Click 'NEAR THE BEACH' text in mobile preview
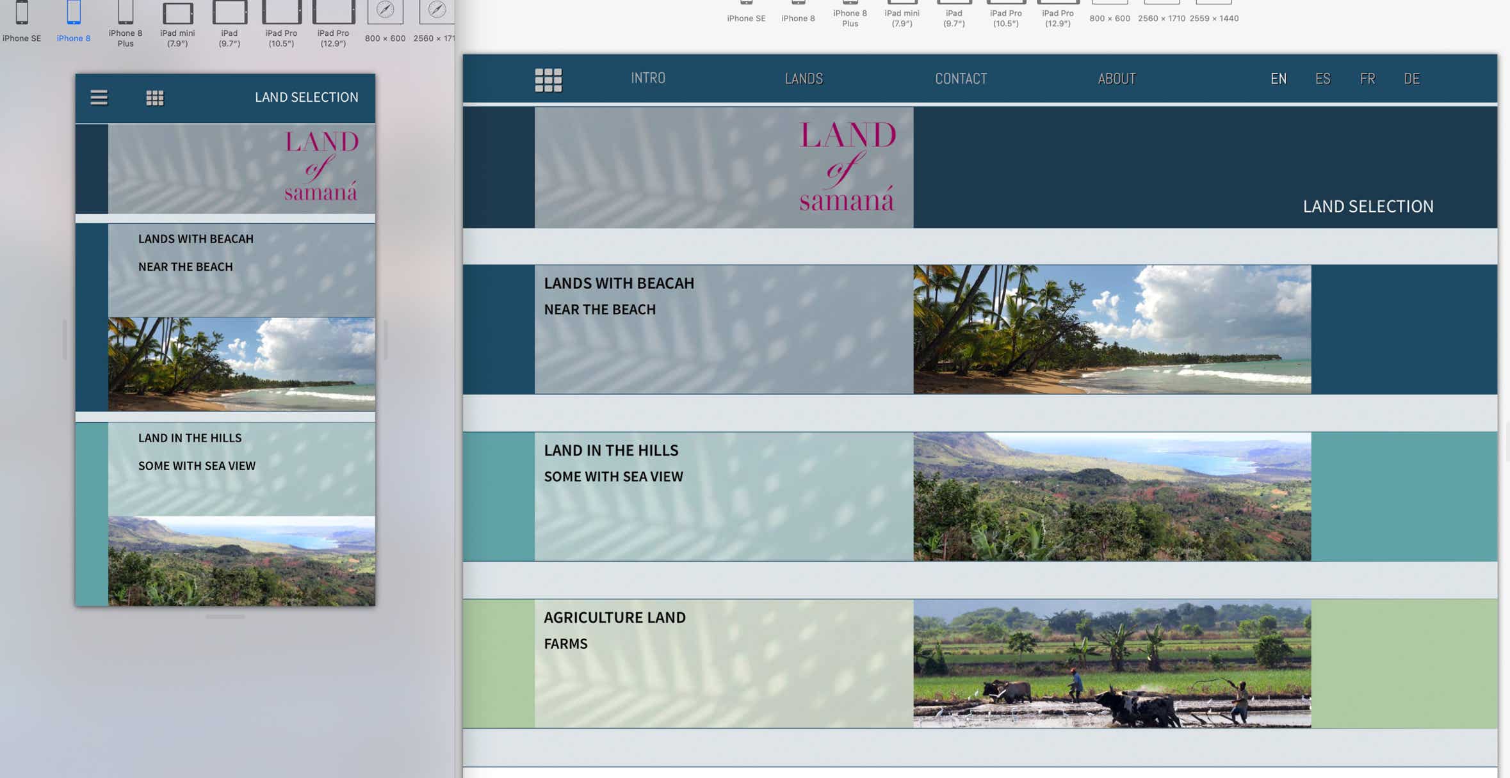The image size is (1510, 778). click(x=186, y=267)
